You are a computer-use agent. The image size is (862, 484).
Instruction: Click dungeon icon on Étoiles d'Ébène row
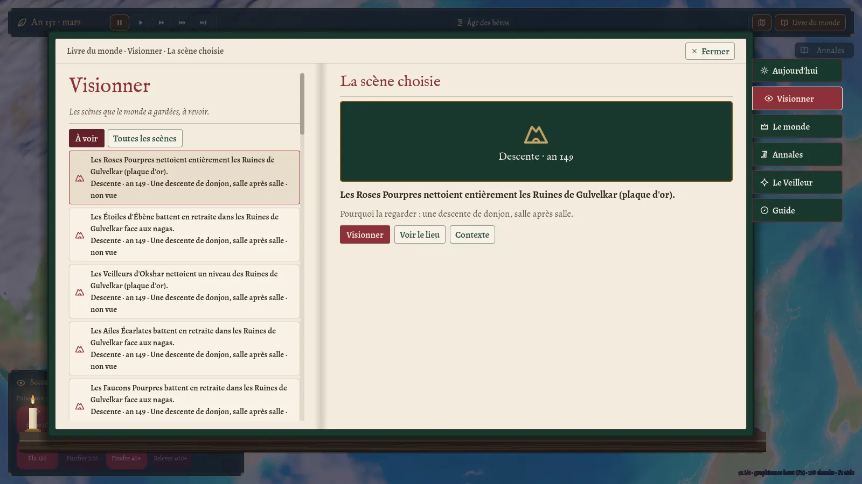coord(80,235)
